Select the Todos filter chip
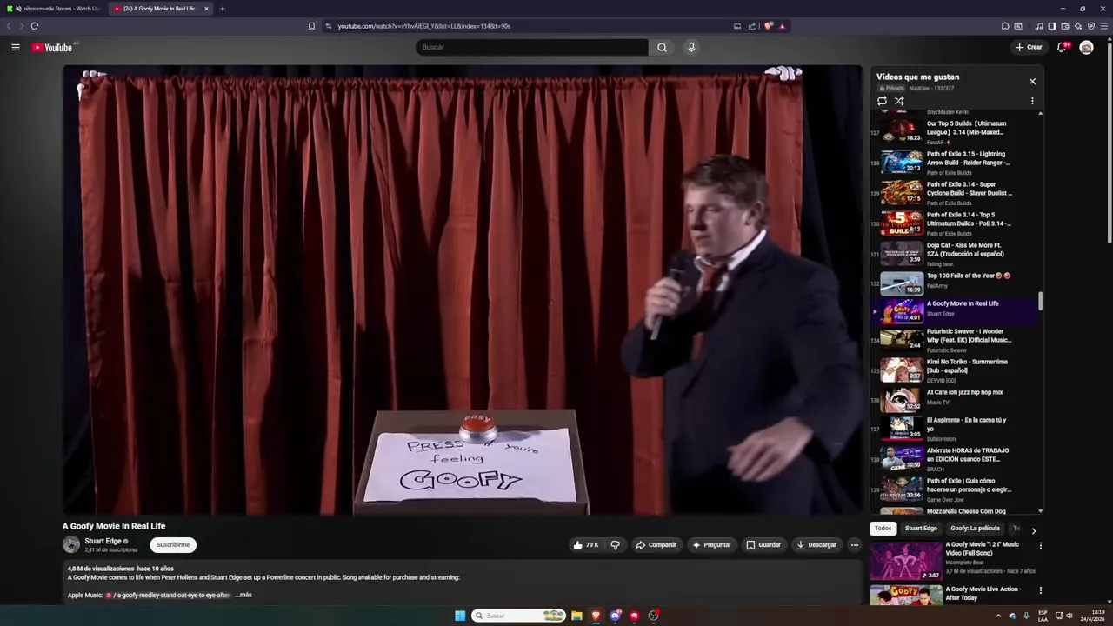1113x626 pixels. click(883, 529)
